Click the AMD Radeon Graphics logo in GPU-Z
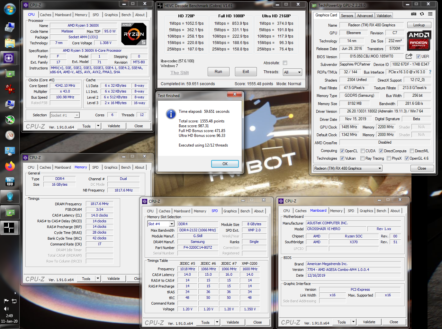442x329 pixels. coord(419,40)
